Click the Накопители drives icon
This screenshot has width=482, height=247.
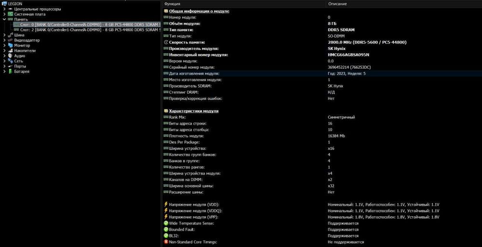pos(10,50)
